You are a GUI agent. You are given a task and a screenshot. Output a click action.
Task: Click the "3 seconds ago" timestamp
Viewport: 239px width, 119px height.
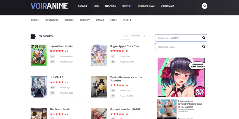66,56
